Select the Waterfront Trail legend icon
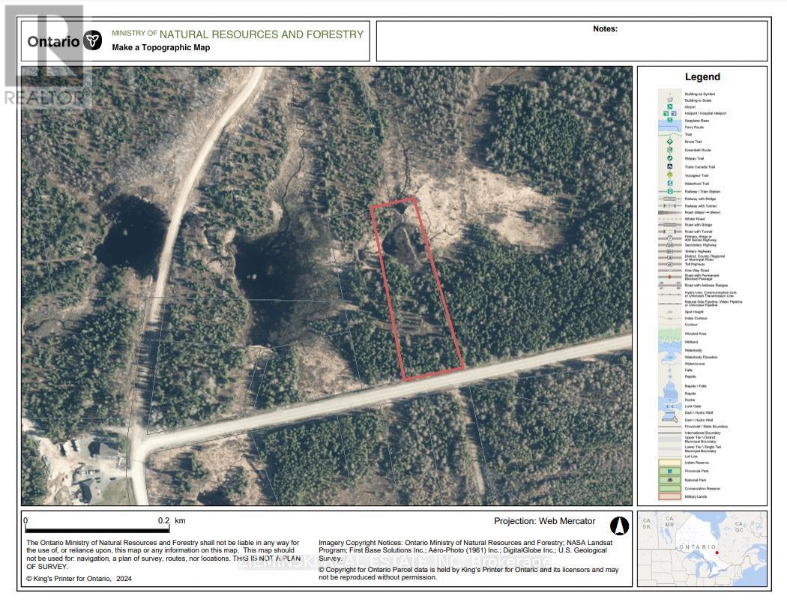 pos(670,183)
